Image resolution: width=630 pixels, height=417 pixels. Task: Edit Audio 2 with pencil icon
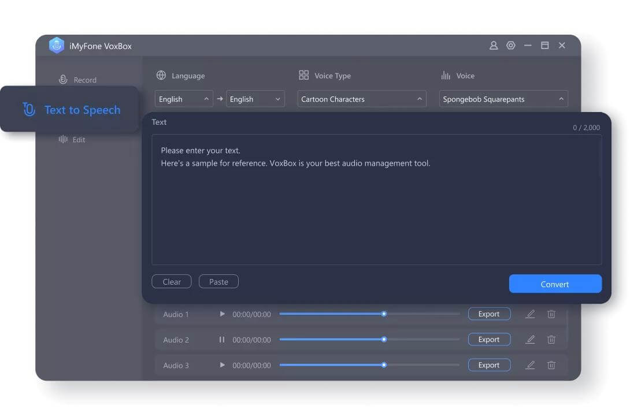pos(531,340)
